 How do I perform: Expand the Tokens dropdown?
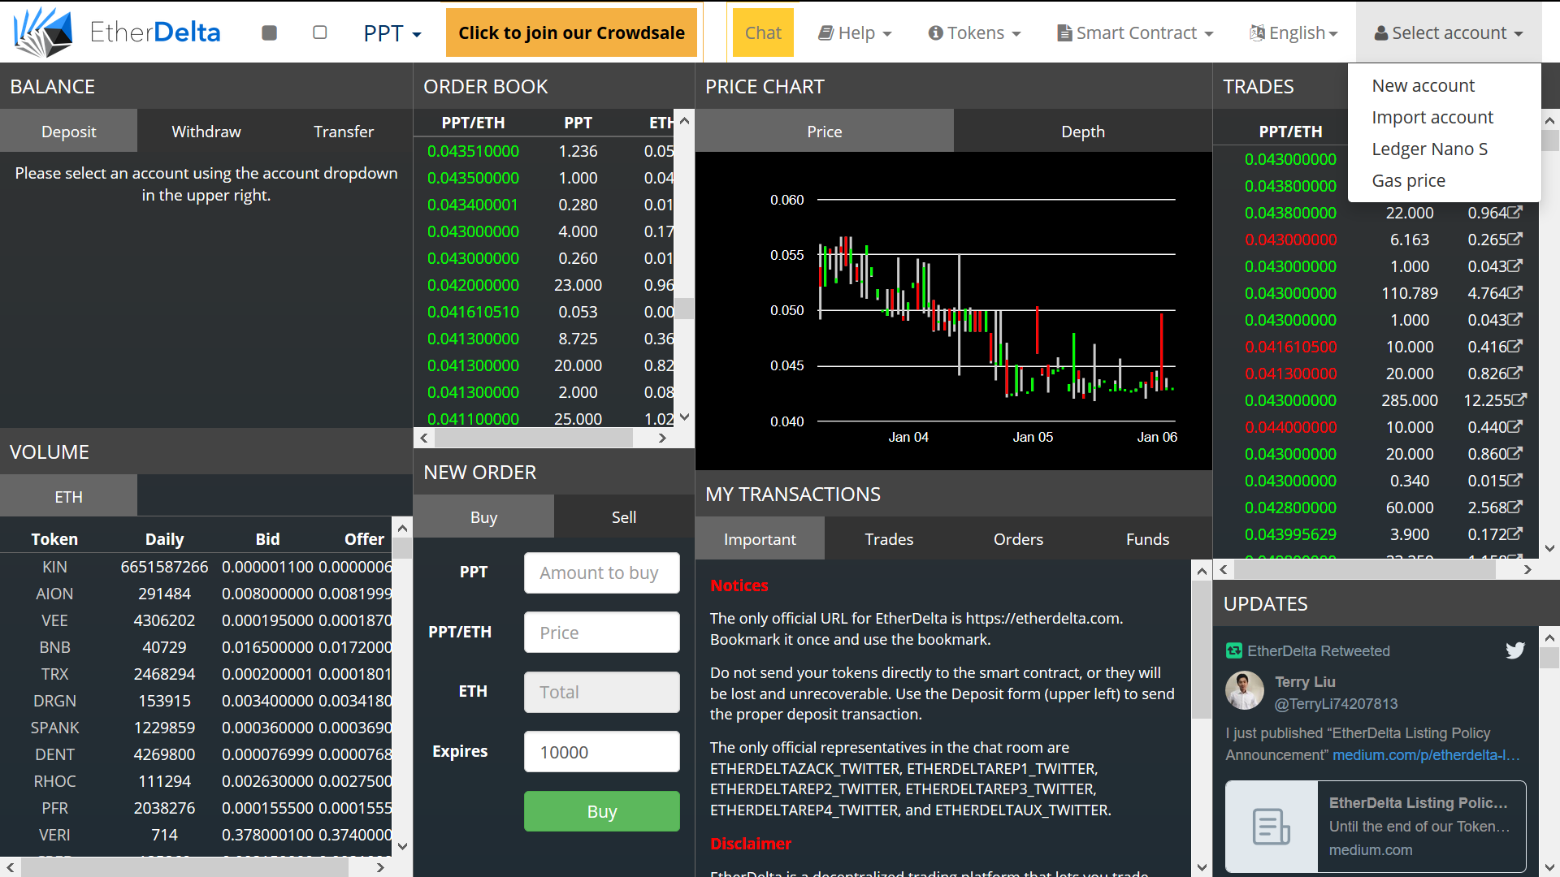(974, 33)
